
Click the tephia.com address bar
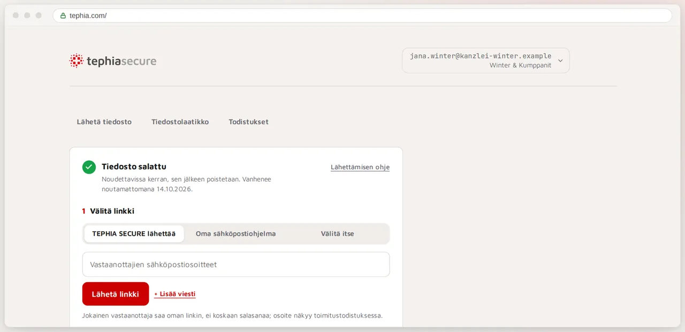coord(362,16)
